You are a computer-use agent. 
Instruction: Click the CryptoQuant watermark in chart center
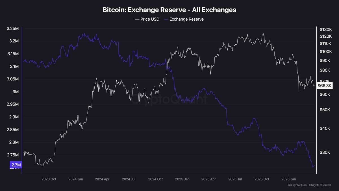click(x=169, y=99)
